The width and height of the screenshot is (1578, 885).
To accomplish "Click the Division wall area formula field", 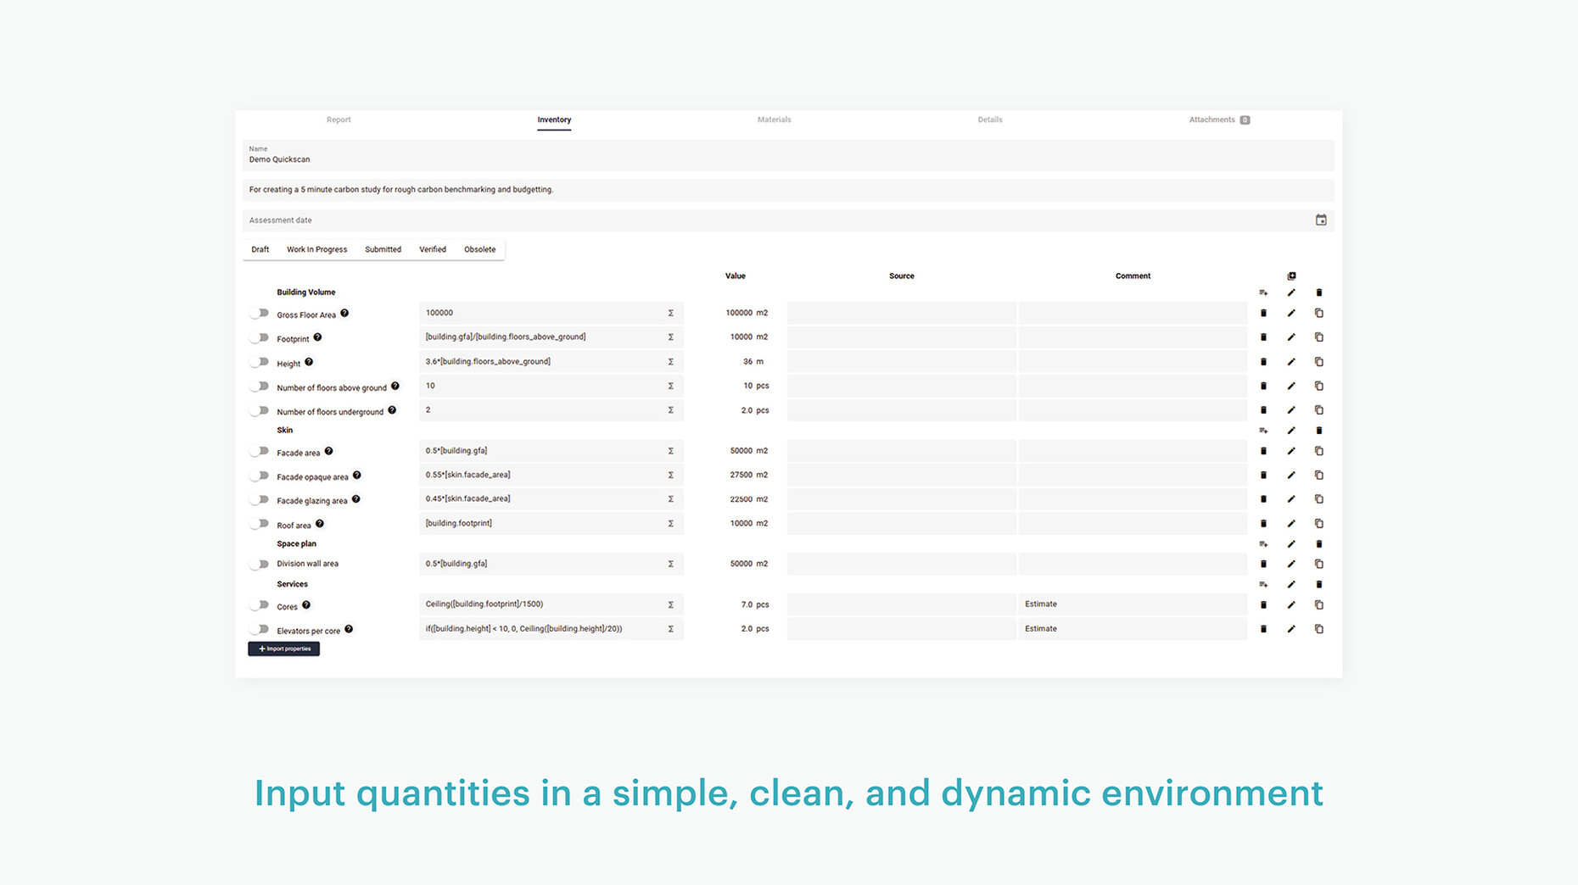I will pos(543,565).
